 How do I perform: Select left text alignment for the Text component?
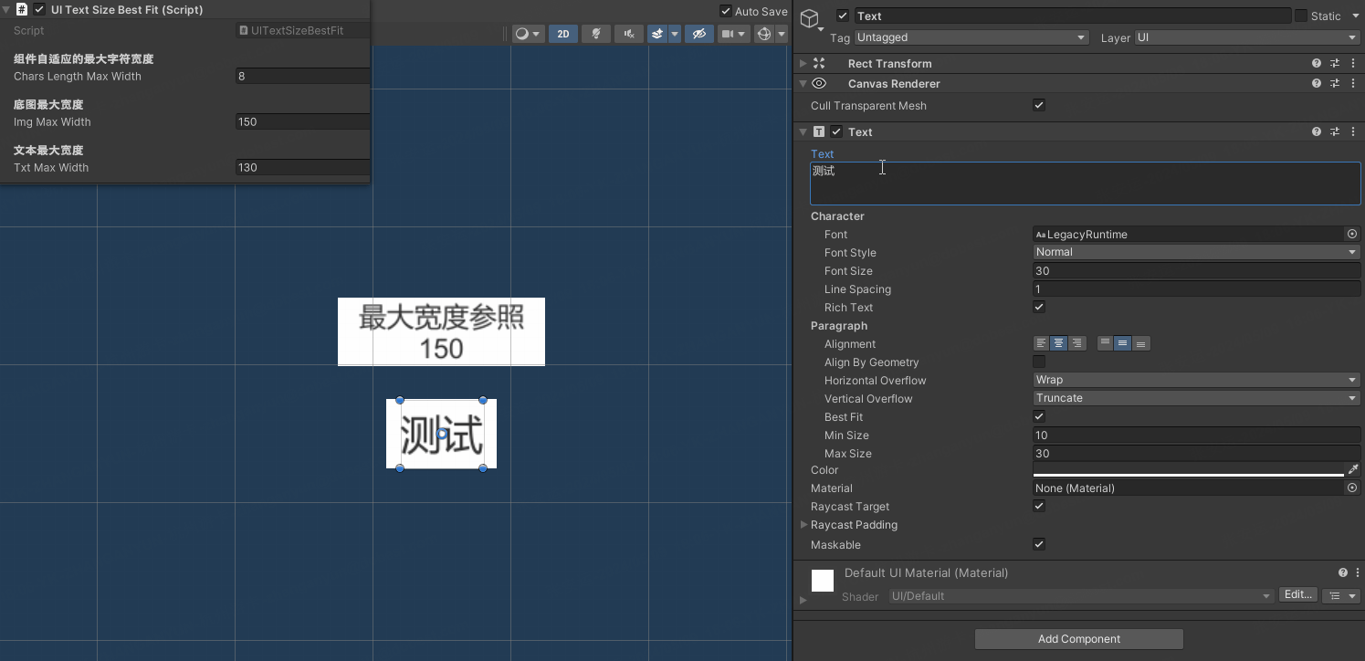(x=1040, y=343)
